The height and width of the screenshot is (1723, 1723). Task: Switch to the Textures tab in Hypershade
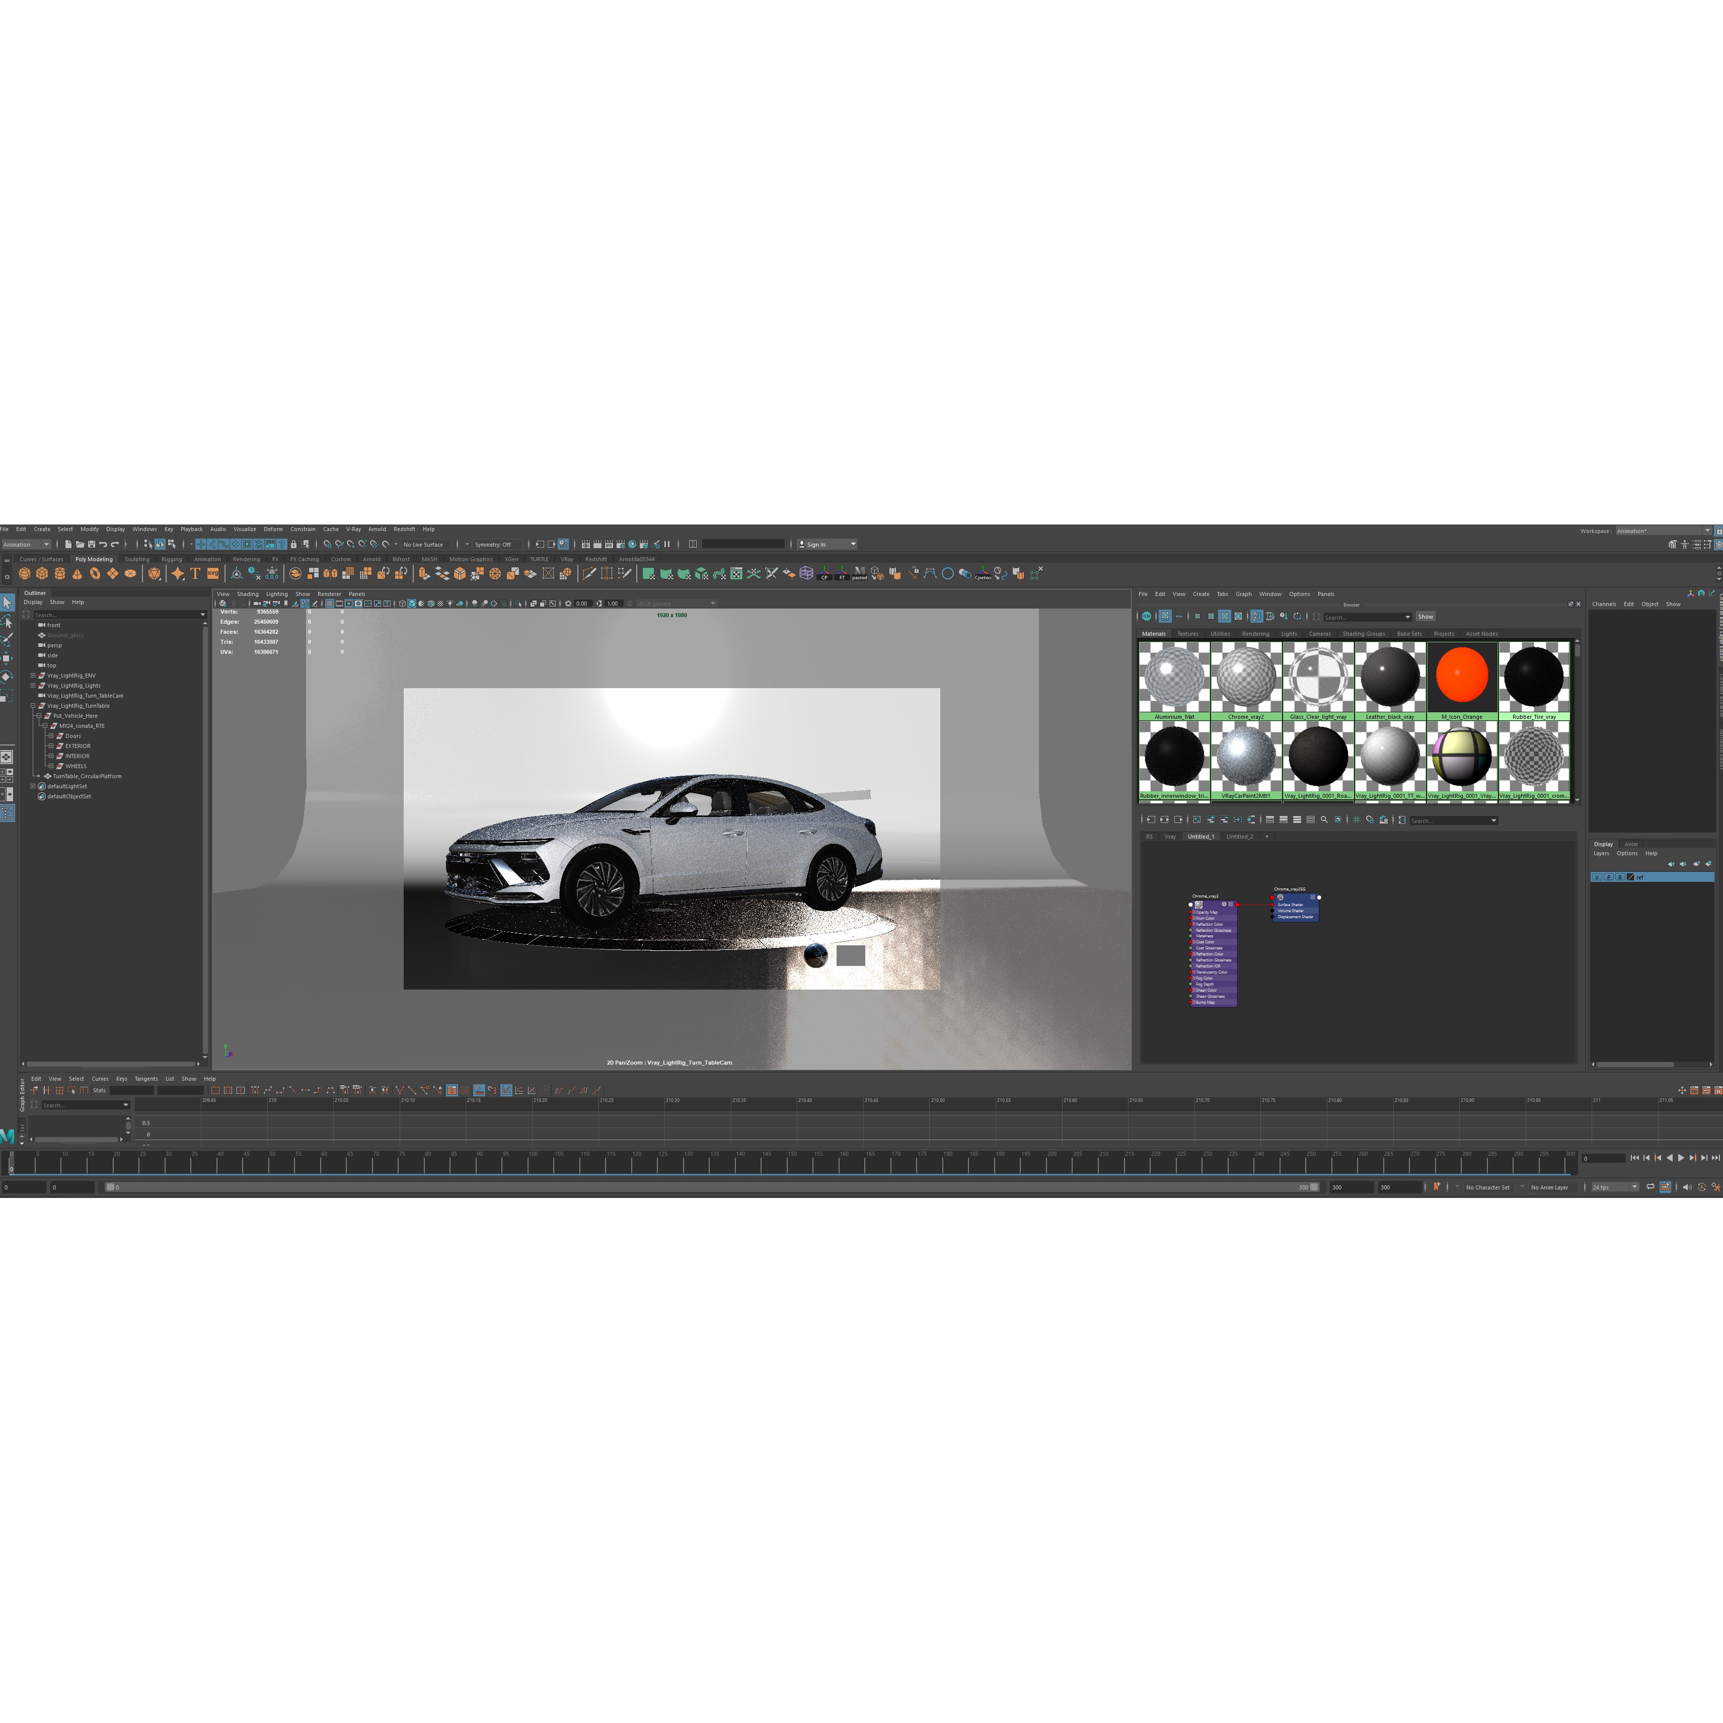(1189, 634)
